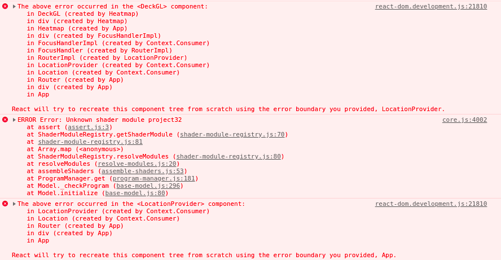Viewport: 501px width, 260px height.
Task: Click the 'in Heatmap (created by App)' line
Action: tap(77, 28)
